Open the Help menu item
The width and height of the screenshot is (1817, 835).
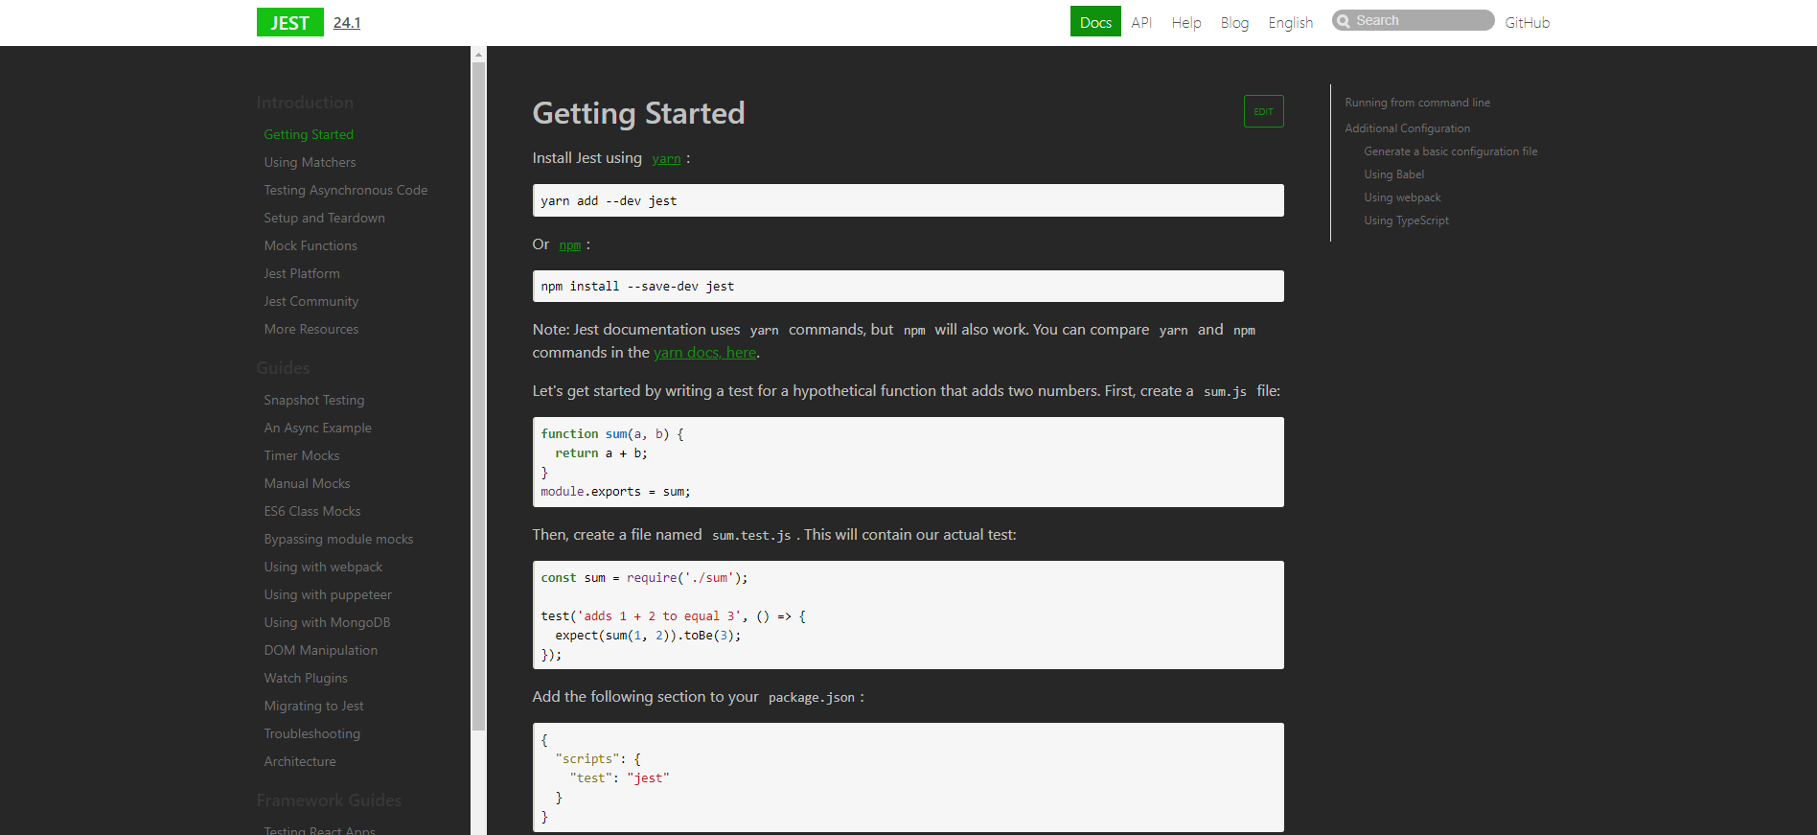click(1186, 22)
